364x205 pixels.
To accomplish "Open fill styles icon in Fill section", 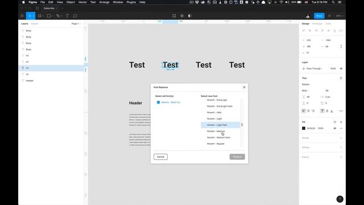I will [335, 122].
